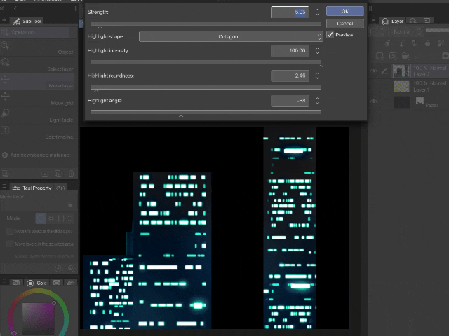Click the Highlight angle stepper arrows

coord(317,101)
